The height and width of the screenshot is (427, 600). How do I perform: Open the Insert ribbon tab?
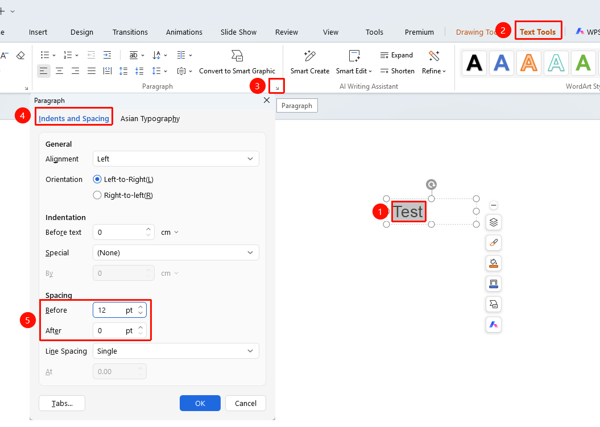[38, 32]
